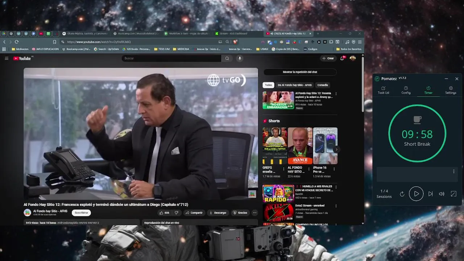Click the Descargar download button

click(218, 213)
